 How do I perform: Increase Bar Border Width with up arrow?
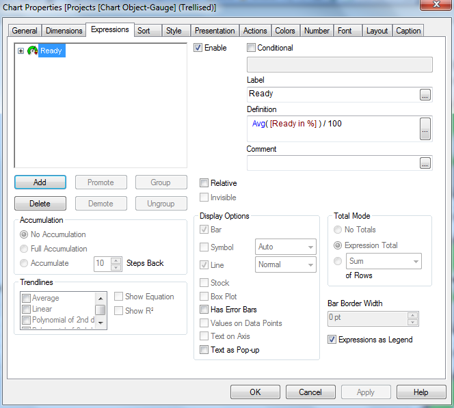412,316
